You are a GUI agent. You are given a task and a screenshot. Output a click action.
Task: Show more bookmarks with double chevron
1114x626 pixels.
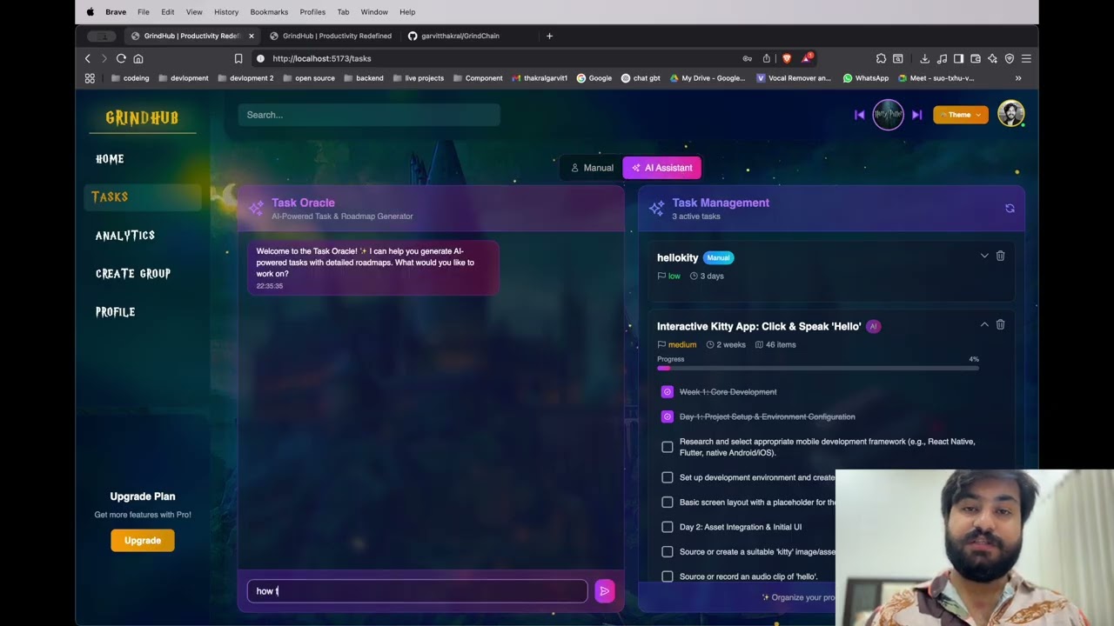coord(1018,78)
